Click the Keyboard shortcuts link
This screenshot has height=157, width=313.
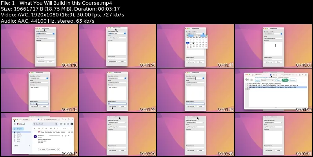(258, 81)
